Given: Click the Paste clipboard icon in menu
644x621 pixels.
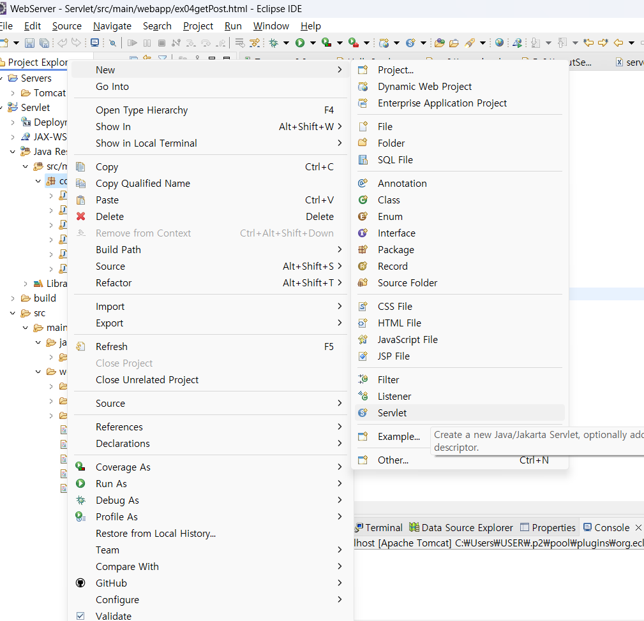Looking at the screenshot, I should pos(81,200).
